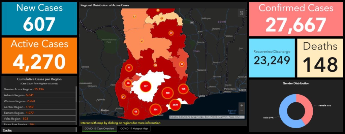
Task: Click the 77 cases cluster marker
Action: (129, 68)
